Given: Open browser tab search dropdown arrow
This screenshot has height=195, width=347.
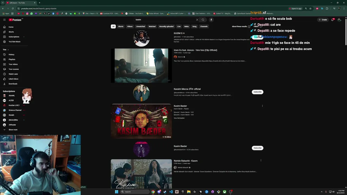Looking at the screenshot, I should click(x=2, y=3).
